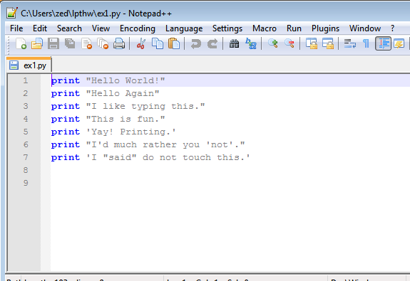Open the Search menu

coord(69,28)
